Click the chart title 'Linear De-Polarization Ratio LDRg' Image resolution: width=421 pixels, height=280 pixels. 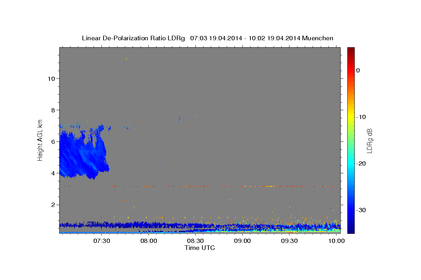pos(133,38)
